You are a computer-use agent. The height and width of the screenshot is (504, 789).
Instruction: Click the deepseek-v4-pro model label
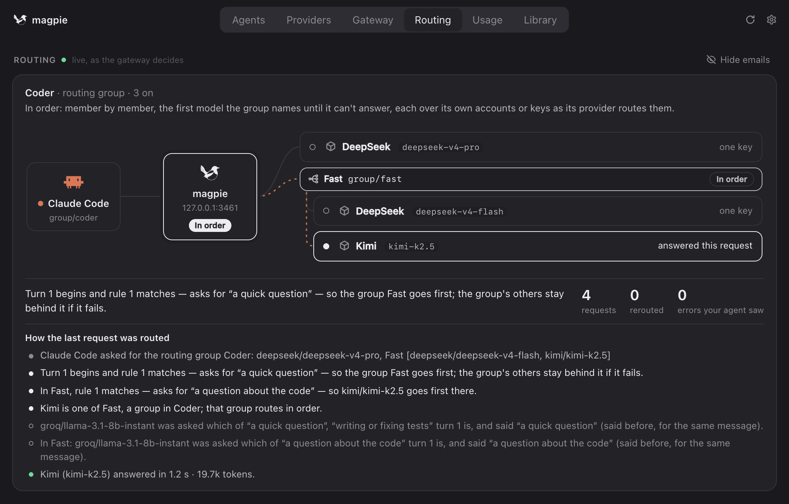tap(441, 147)
